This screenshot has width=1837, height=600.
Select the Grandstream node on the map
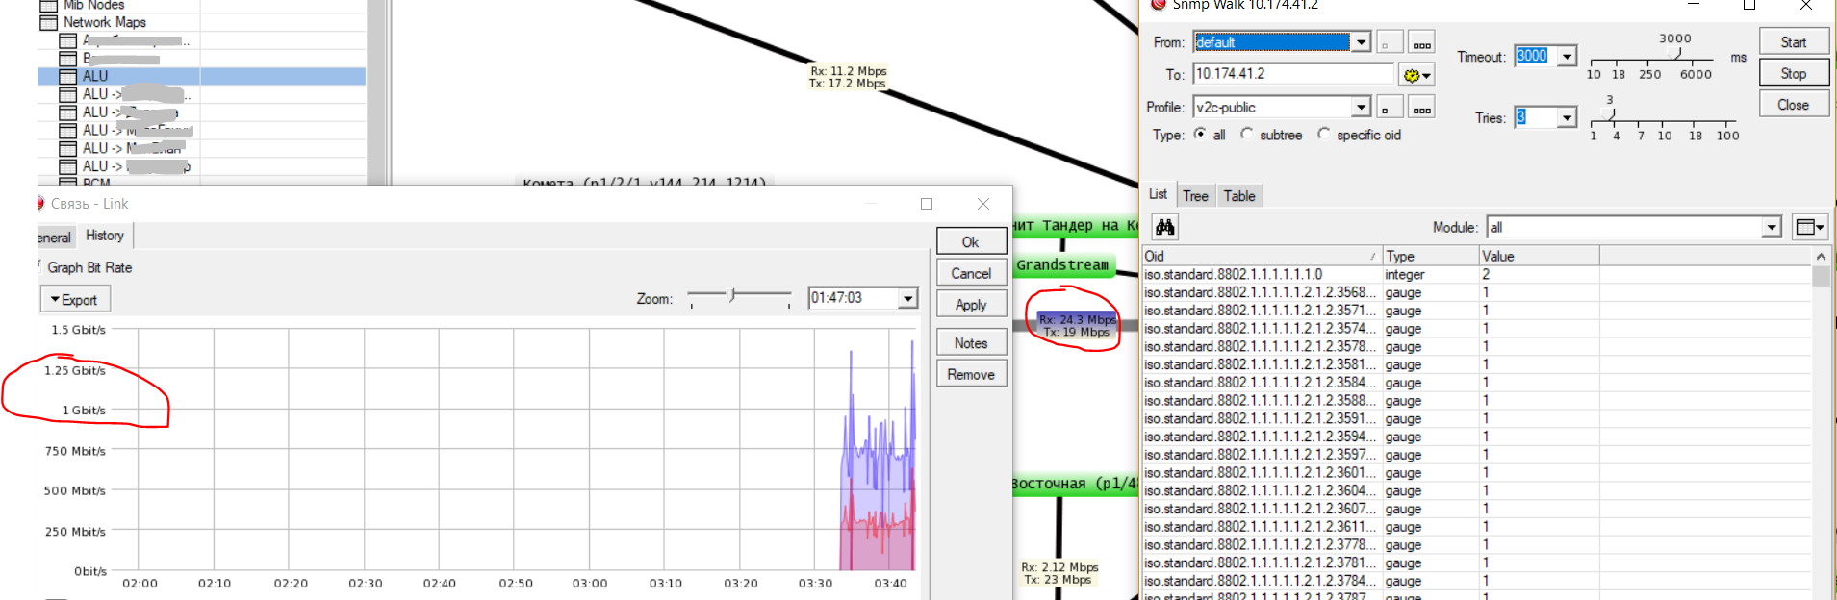[1062, 264]
